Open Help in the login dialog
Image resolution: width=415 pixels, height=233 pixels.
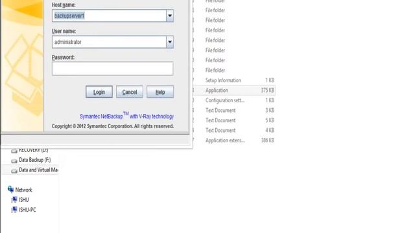tap(160, 92)
